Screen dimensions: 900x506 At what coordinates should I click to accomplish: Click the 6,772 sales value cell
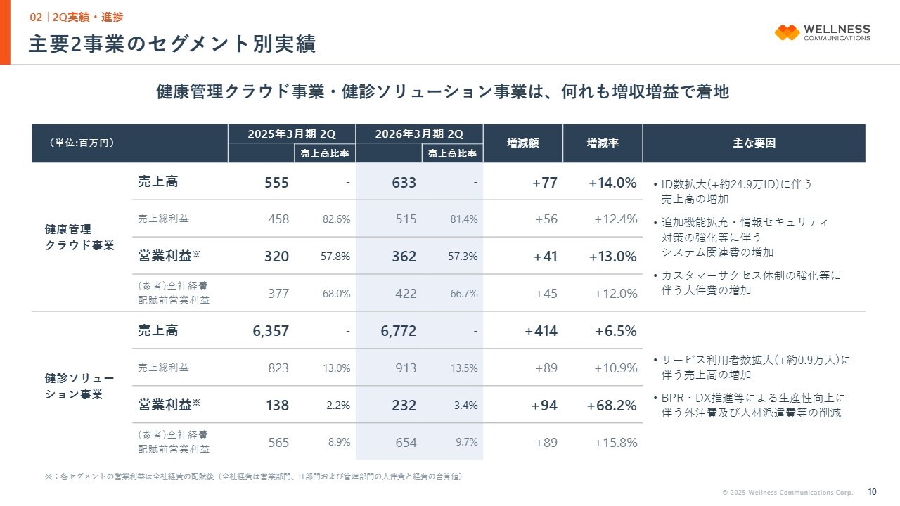tap(399, 331)
